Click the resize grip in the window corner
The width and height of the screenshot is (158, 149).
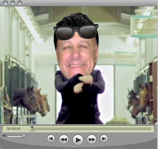pos(153,146)
